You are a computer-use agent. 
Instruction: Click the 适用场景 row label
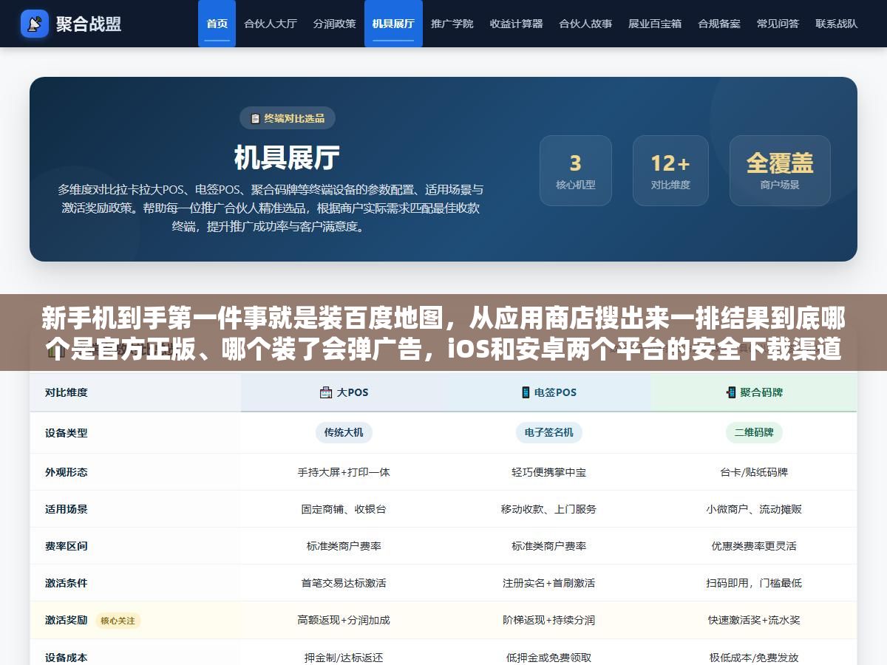(67, 509)
